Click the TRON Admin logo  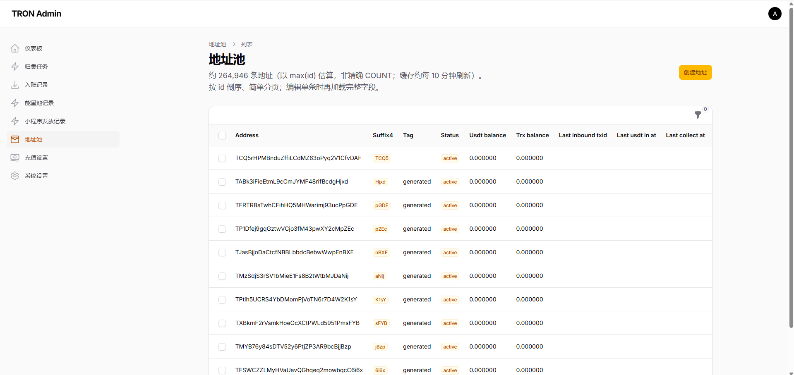click(x=36, y=14)
